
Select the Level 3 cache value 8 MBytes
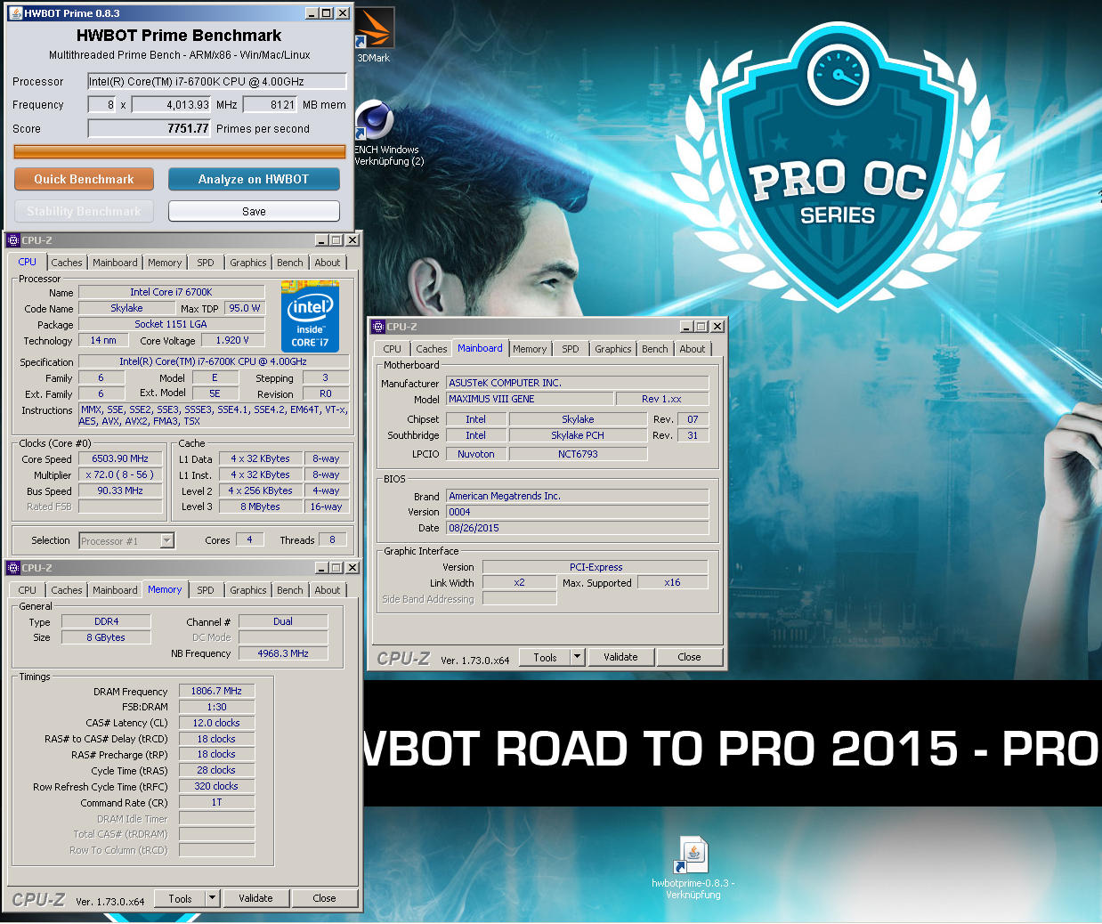(260, 507)
